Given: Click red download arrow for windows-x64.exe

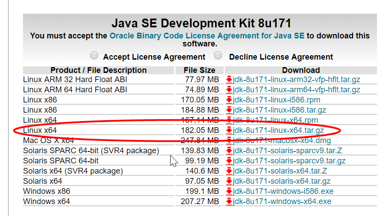Looking at the screenshot, I should pyautogui.click(x=229, y=201).
